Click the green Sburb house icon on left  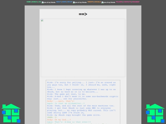11,113
